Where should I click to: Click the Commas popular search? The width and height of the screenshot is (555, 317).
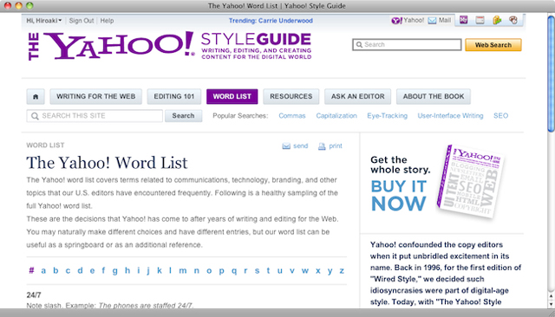[292, 116]
